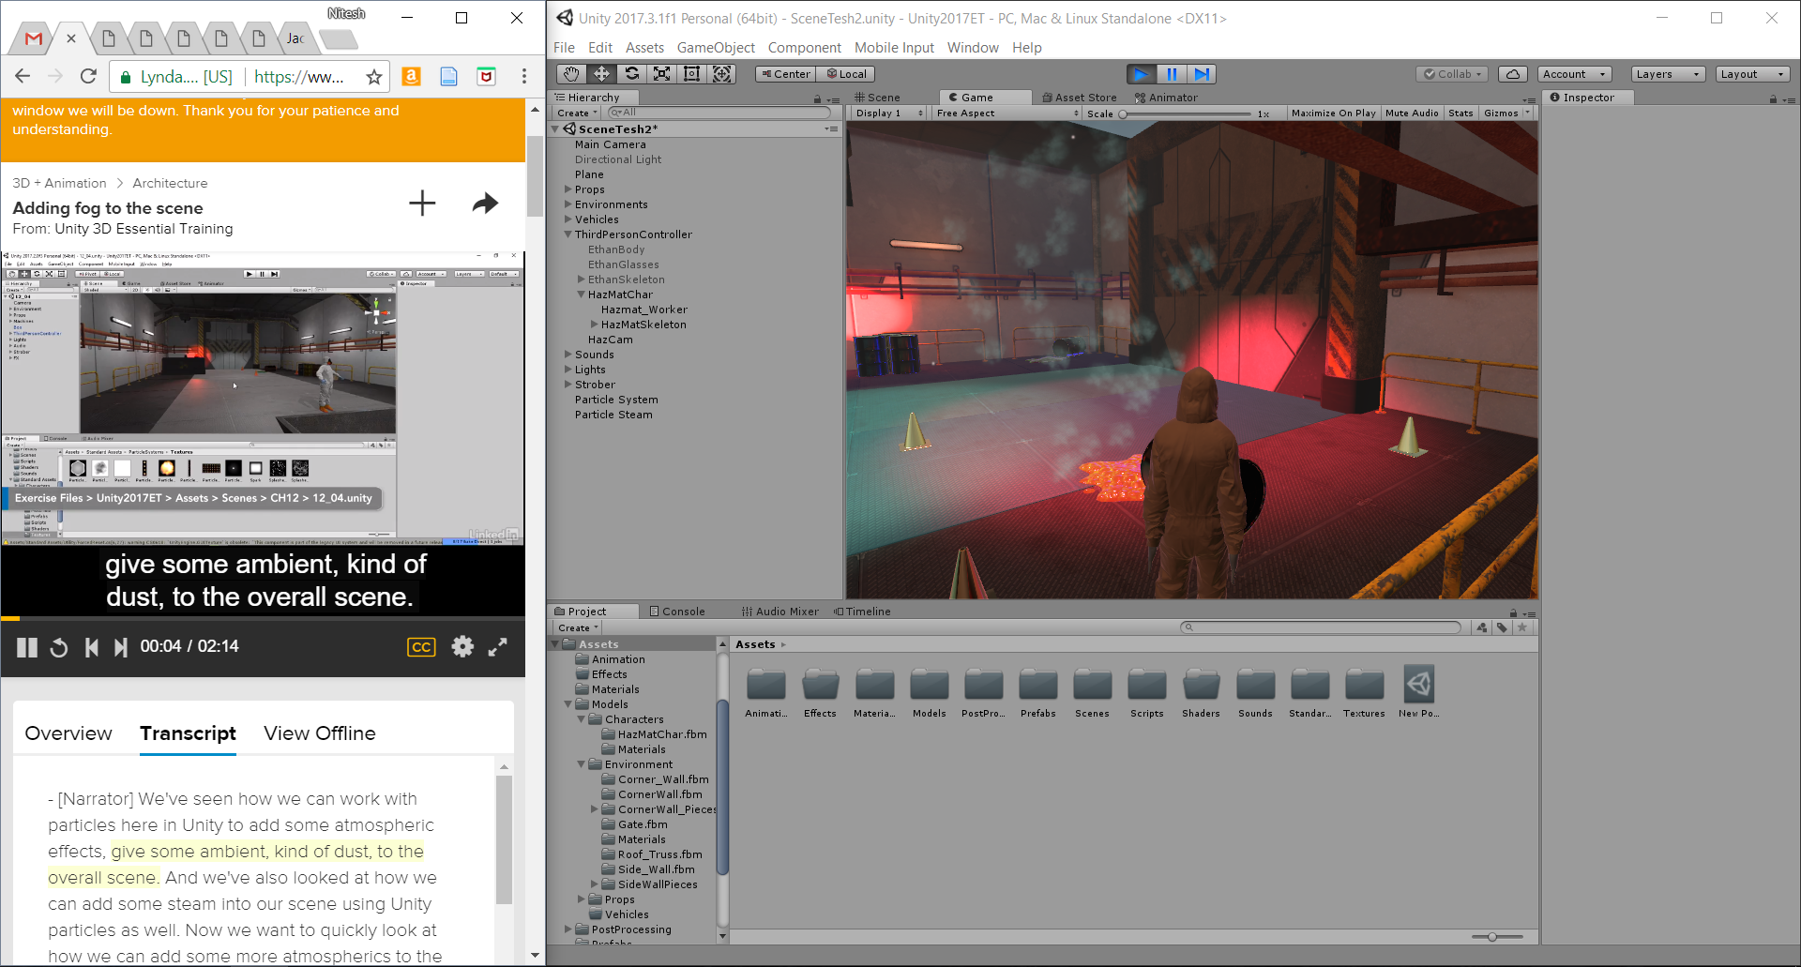The height and width of the screenshot is (967, 1801).
Task: Expand the Vehicles object in Hierarchy
Action: pos(568,219)
